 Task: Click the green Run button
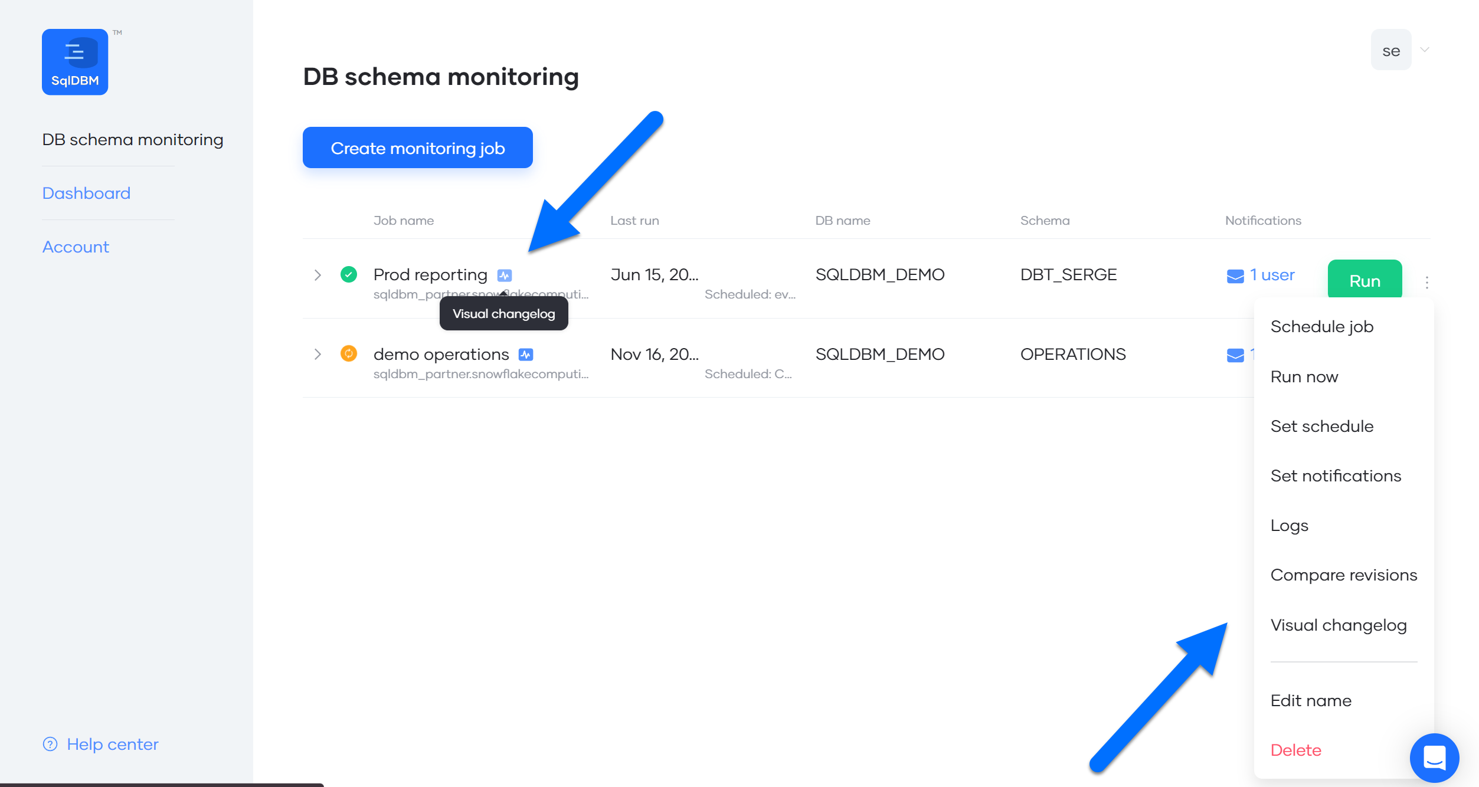pyautogui.click(x=1364, y=280)
